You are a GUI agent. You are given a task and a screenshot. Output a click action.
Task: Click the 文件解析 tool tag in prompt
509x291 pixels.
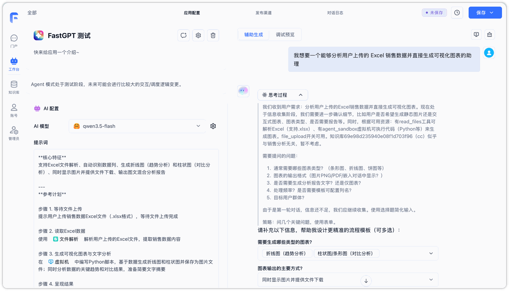click(x=66, y=239)
